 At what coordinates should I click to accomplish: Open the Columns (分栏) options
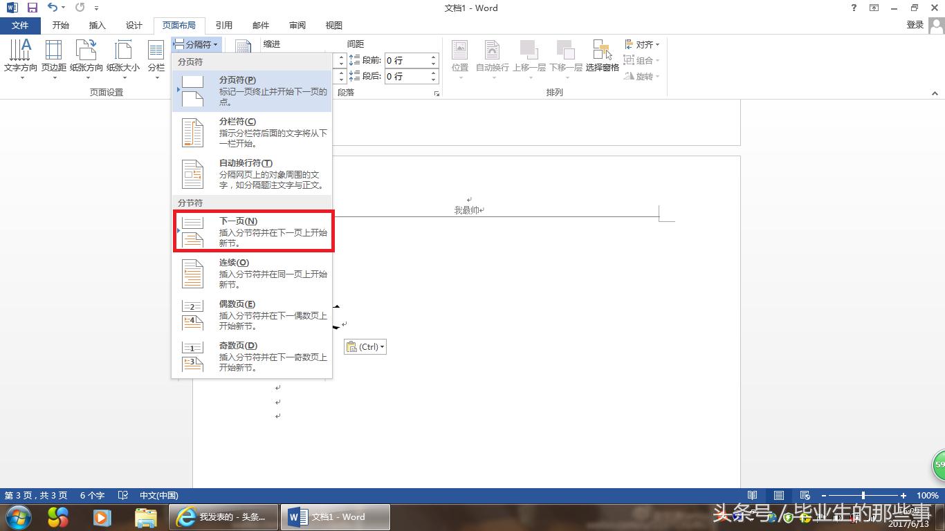tap(156, 59)
